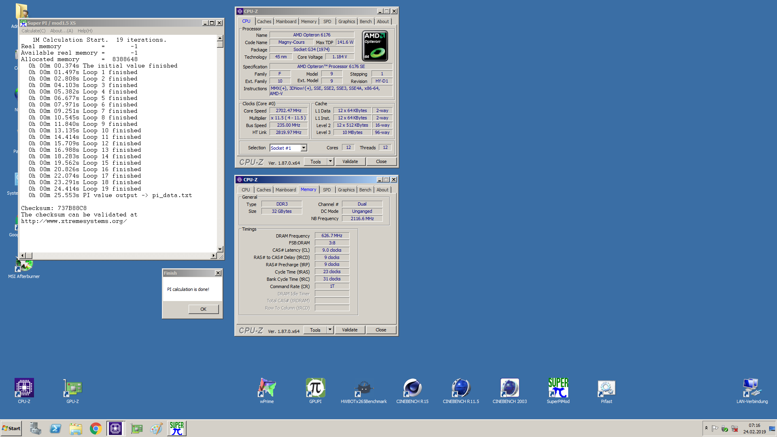Switch to SPD tab in bottom CPU-Z window

coord(327,190)
